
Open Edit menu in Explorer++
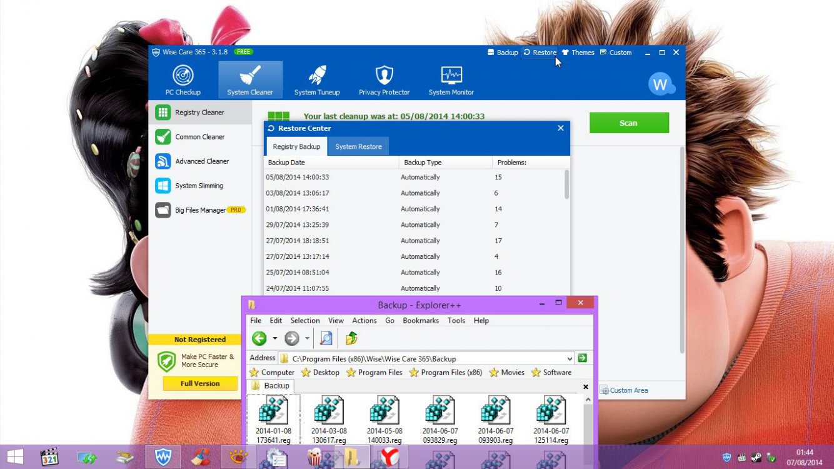click(276, 320)
